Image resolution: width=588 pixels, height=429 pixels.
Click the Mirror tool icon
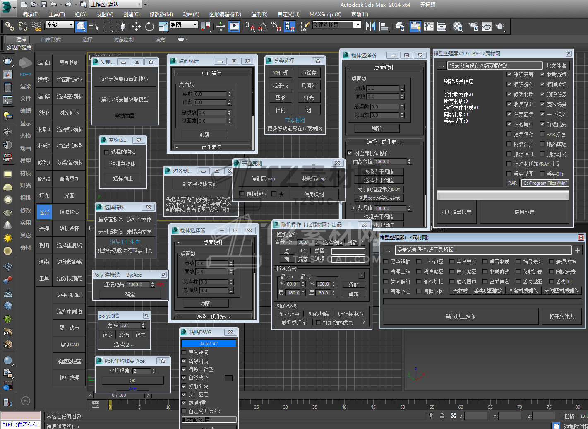pyautogui.click(x=371, y=27)
